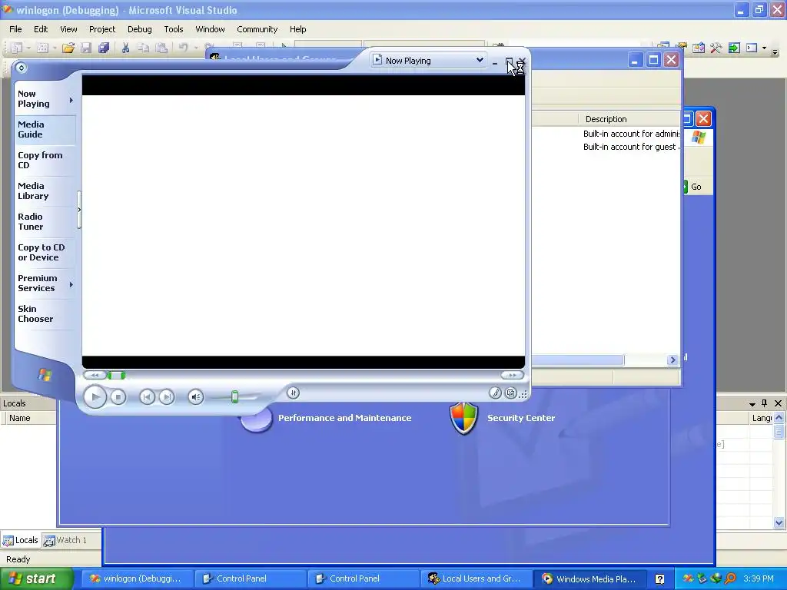Click the Paste toolbar icon
The width and height of the screenshot is (787, 590).
(161, 48)
